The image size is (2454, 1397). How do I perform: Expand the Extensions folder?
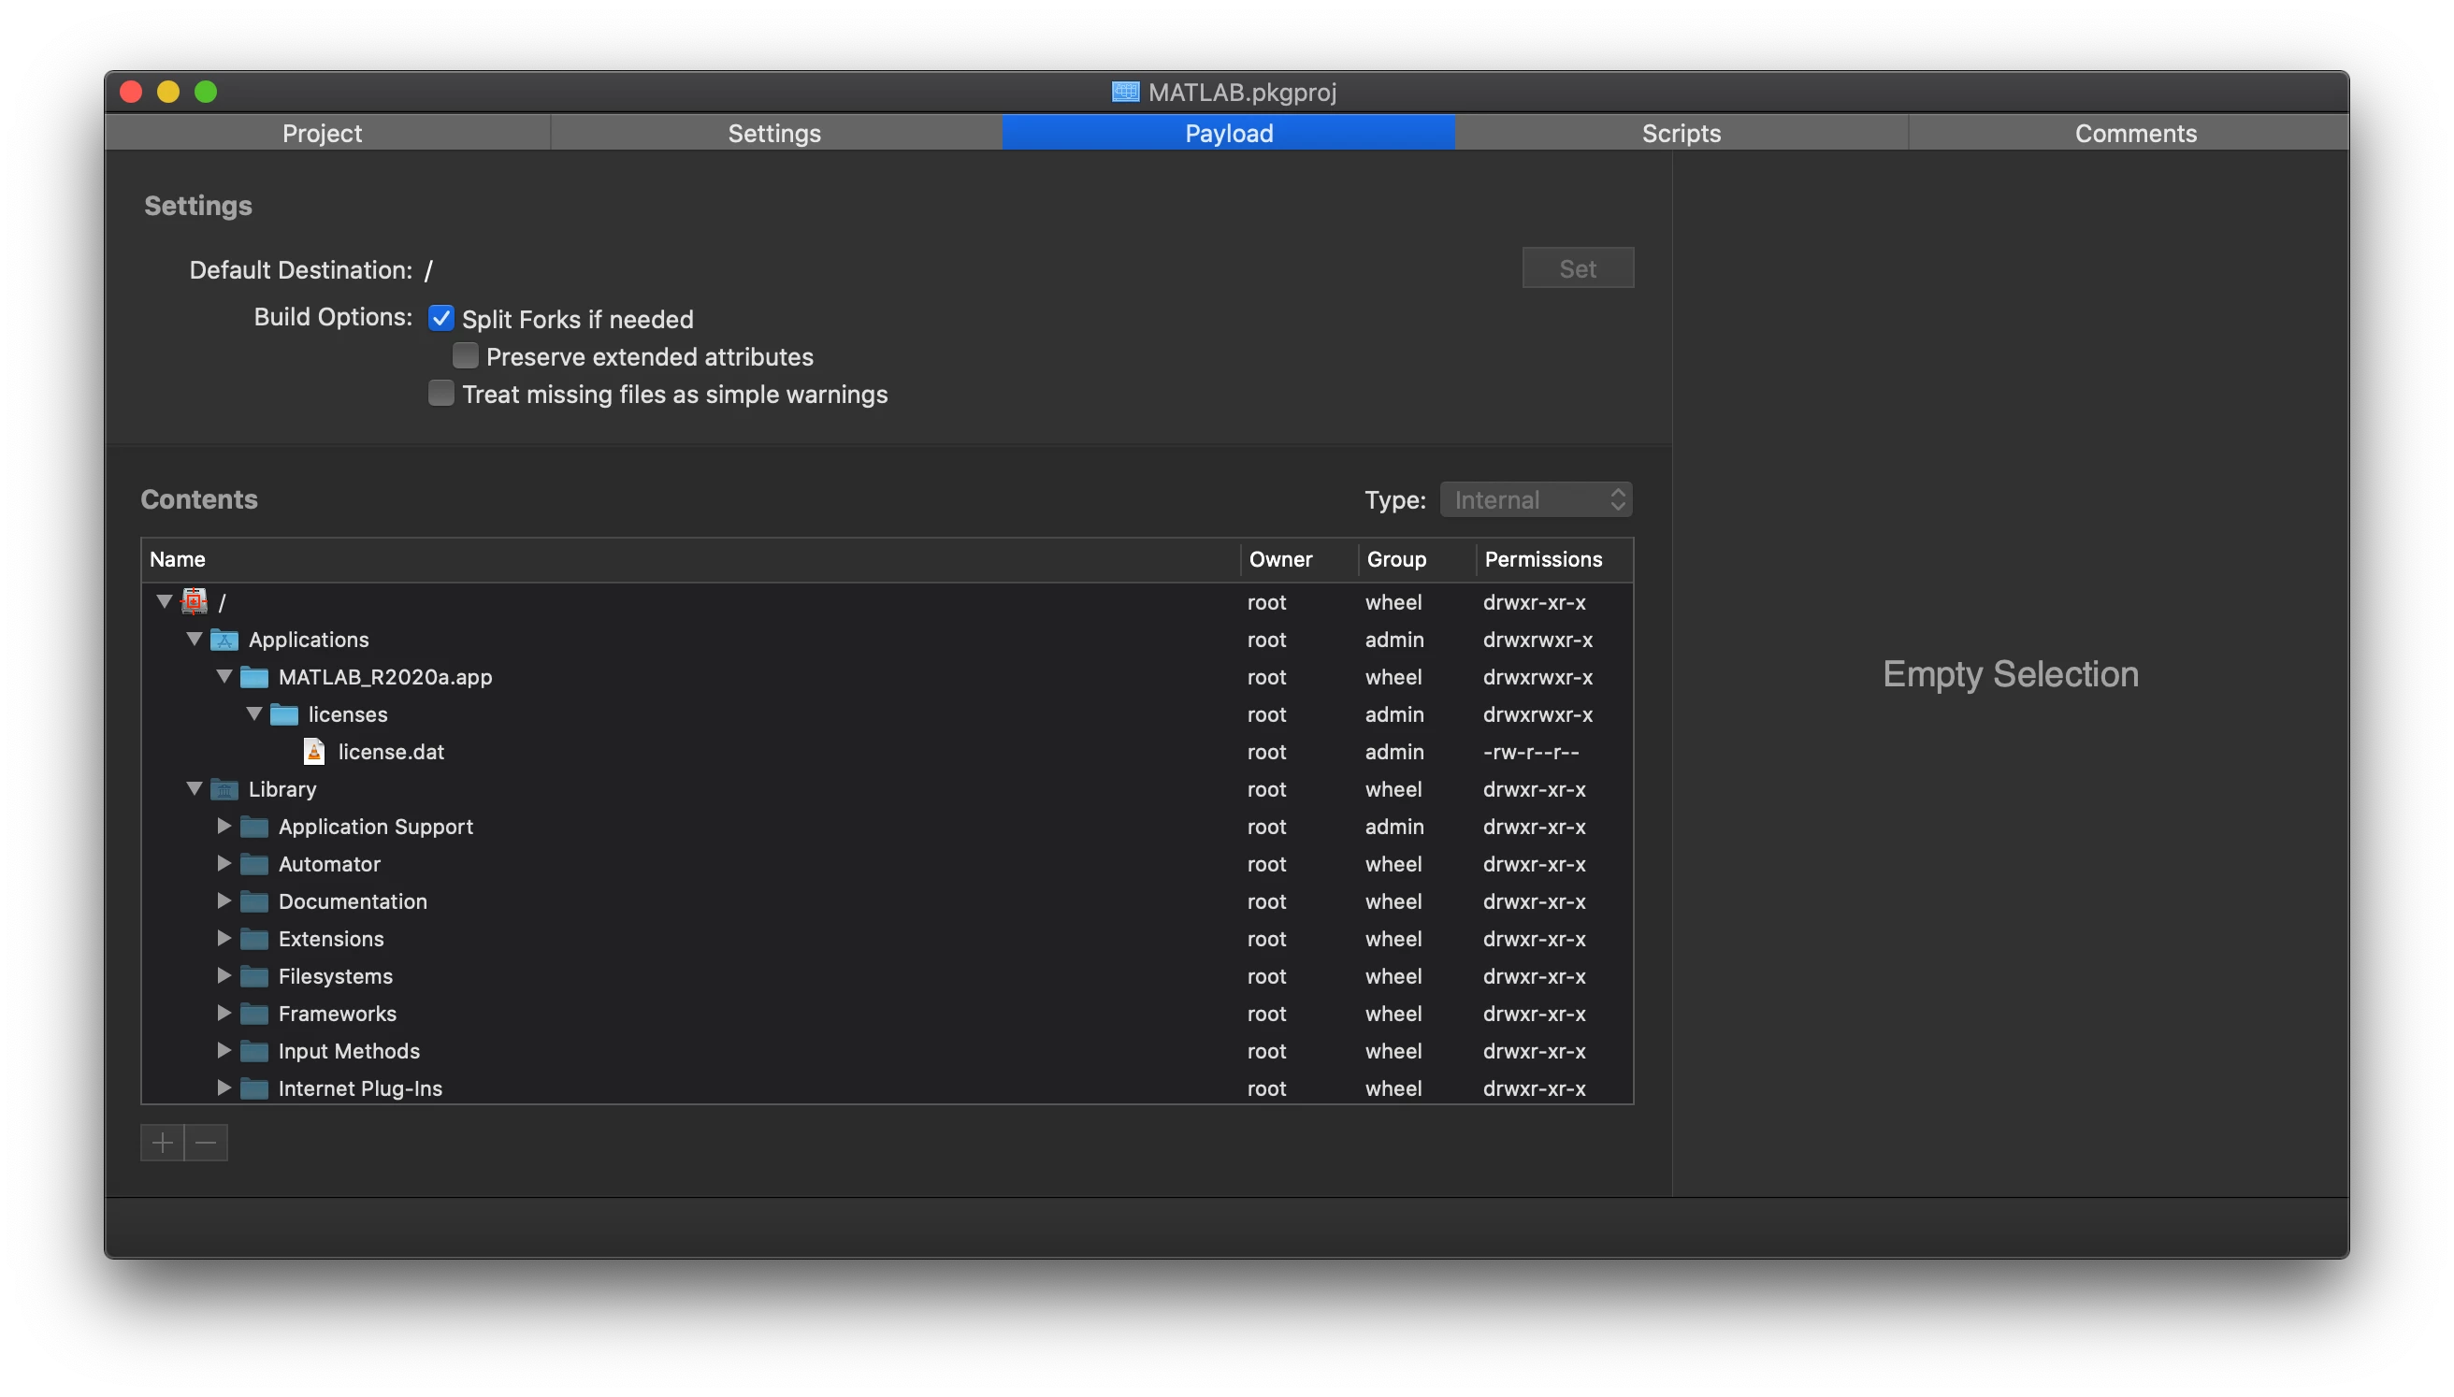224,939
